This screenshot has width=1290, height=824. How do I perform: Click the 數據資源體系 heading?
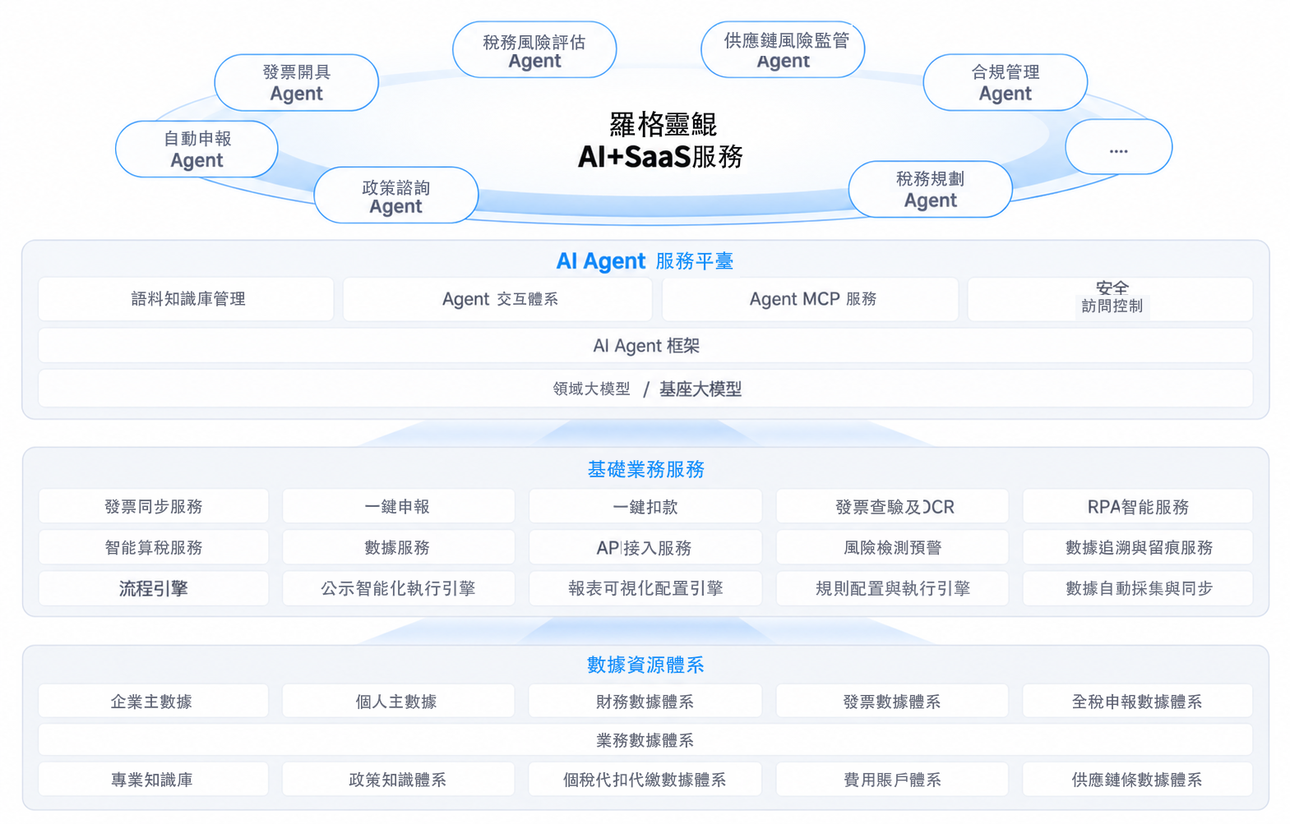[x=645, y=665]
